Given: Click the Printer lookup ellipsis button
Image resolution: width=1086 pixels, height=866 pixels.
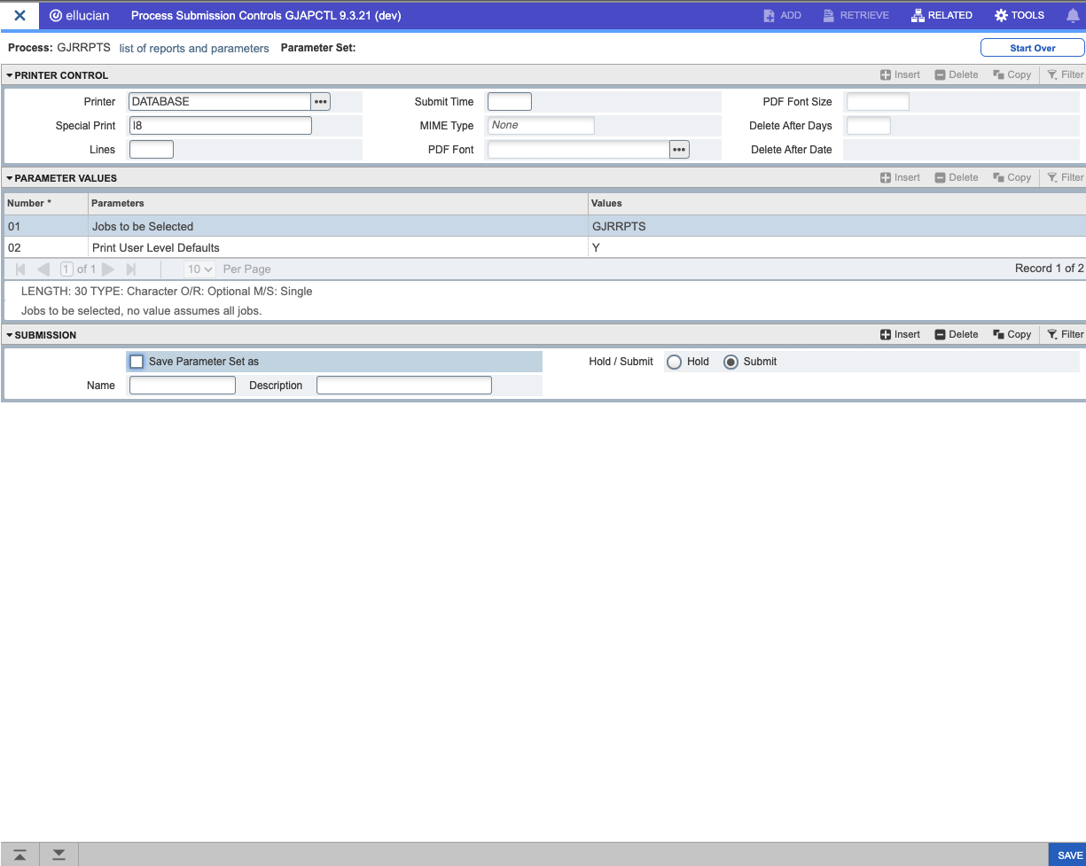Looking at the screenshot, I should 321,102.
